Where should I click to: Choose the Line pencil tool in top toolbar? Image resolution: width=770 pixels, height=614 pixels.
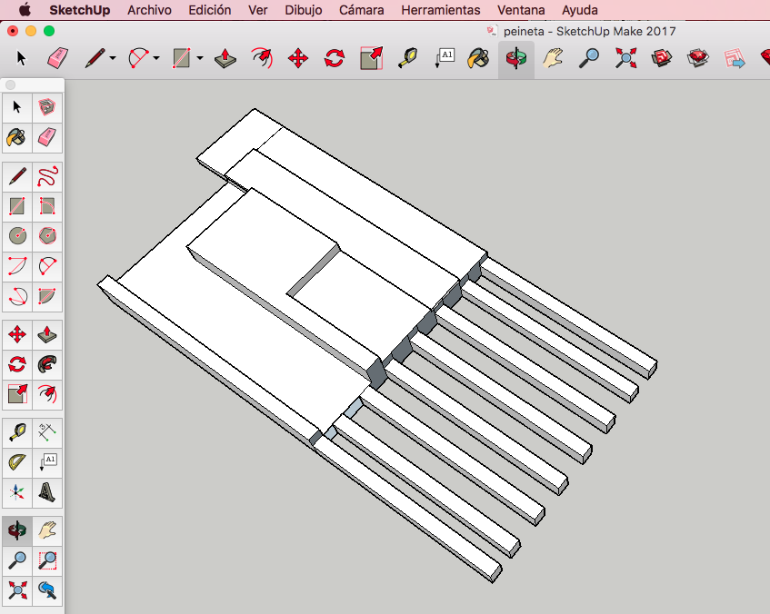(x=95, y=58)
